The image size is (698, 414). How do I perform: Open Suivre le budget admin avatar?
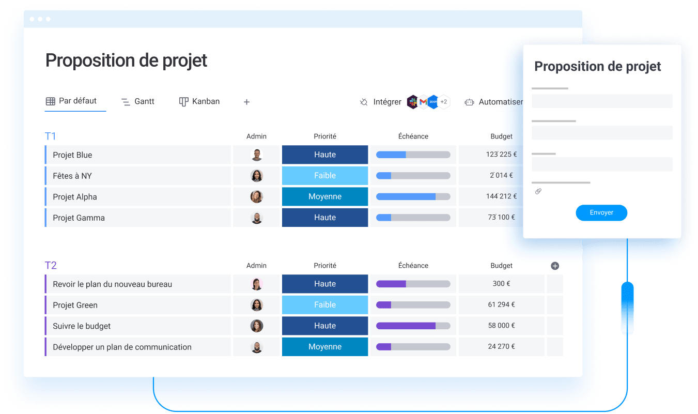pyautogui.click(x=257, y=326)
